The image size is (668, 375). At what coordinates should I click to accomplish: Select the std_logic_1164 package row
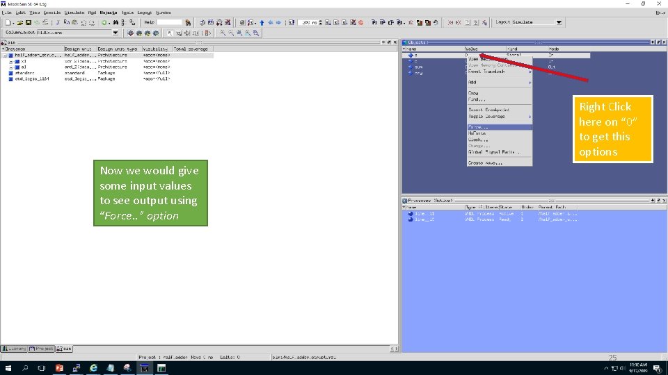click(x=32, y=79)
